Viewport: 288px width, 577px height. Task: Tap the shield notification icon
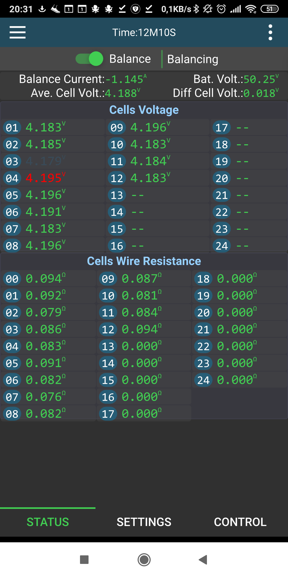[135, 9]
